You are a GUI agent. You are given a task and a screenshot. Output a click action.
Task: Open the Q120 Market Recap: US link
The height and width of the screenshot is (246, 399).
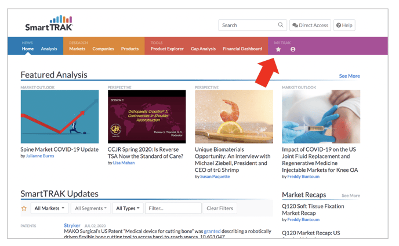[x=311, y=233]
